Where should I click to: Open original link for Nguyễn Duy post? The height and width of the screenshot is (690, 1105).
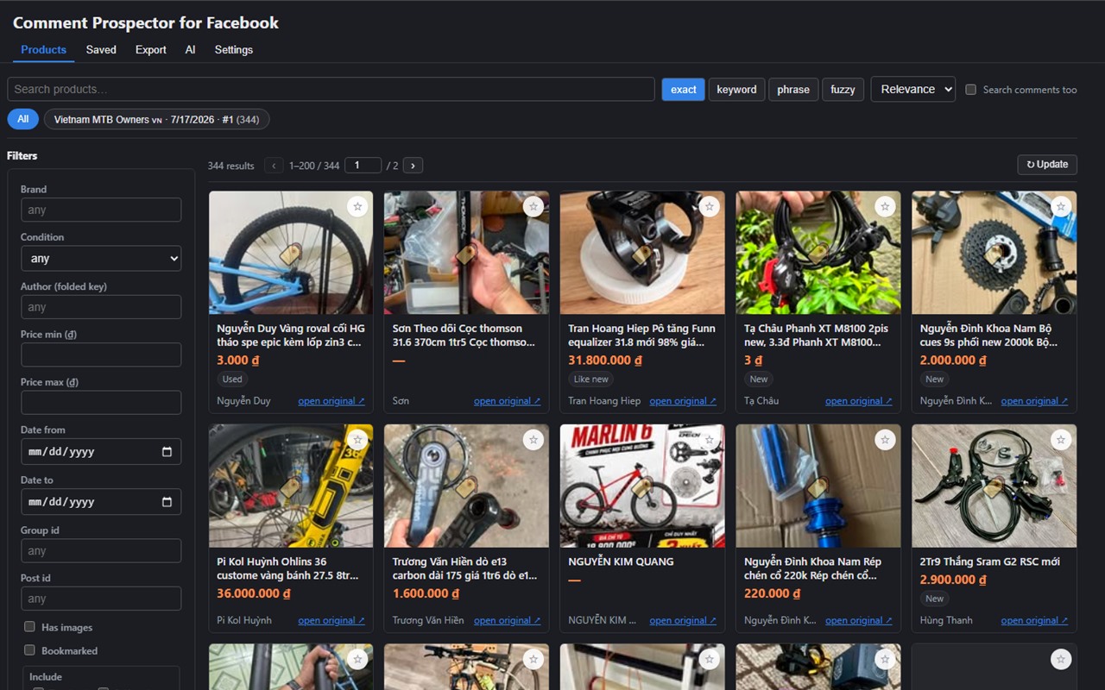[x=331, y=401]
